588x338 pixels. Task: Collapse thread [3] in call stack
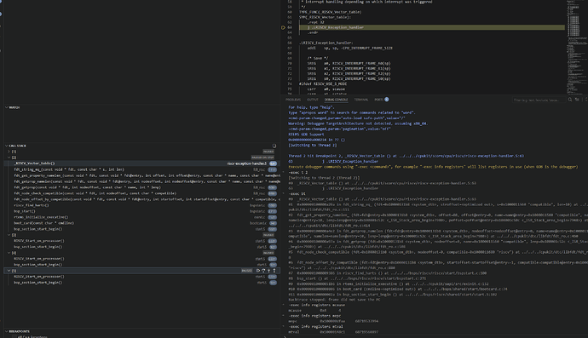click(x=9, y=235)
